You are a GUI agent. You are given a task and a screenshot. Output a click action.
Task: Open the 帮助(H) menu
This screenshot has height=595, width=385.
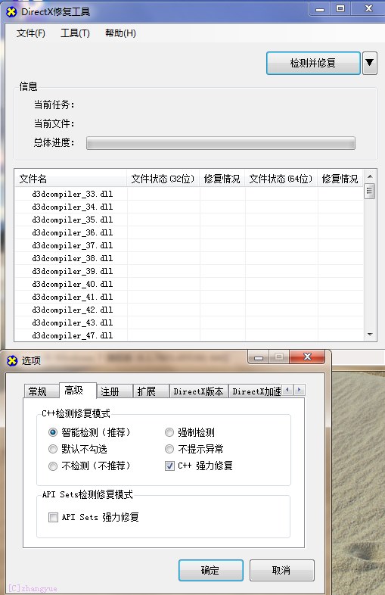point(120,33)
